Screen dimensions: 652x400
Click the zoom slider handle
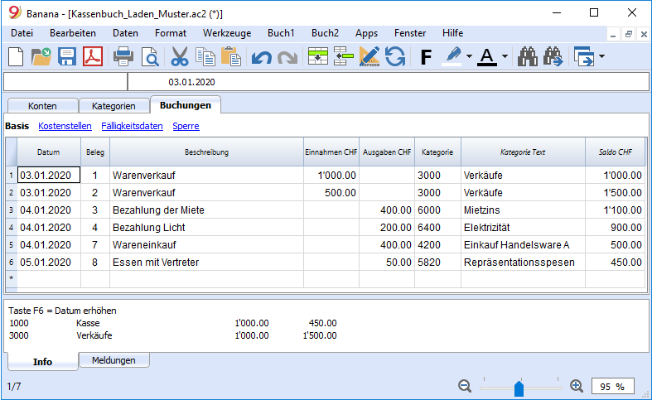pos(519,388)
